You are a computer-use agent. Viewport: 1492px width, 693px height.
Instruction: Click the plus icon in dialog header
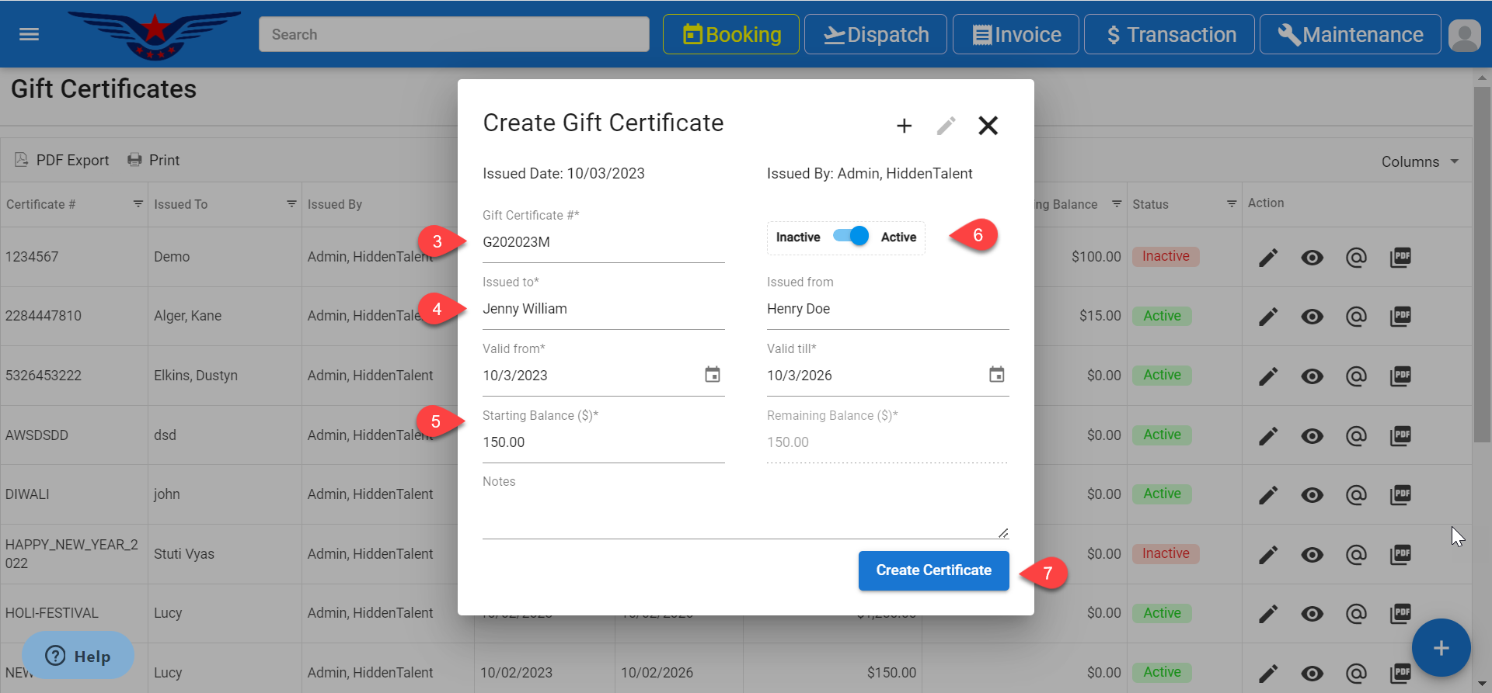(x=904, y=126)
